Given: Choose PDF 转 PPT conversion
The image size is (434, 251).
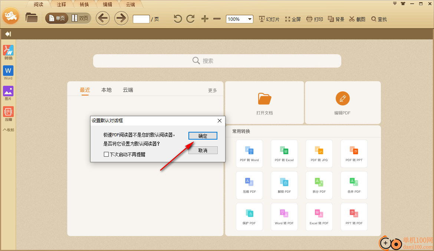Looking at the screenshot, I should (354, 153).
